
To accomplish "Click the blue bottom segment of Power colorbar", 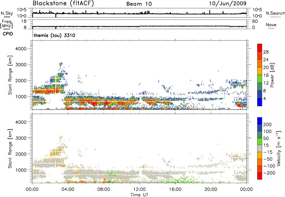I will [260, 102].
